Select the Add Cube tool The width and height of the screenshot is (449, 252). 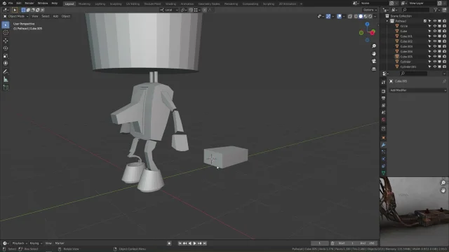pyautogui.click(x=6, y=87)
